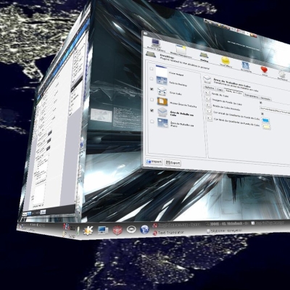Screen dimensions: 290x290
Task: Open the blue globe browser icon in taskbar
Action: coord(144,229)
